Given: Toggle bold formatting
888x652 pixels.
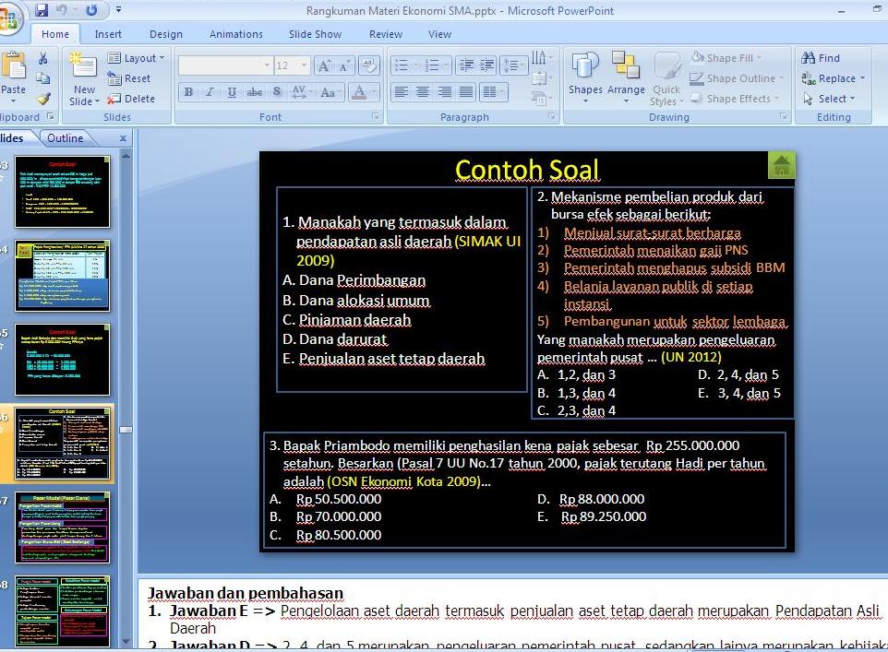Looking at the screenshot, I should tap(188, 92).
